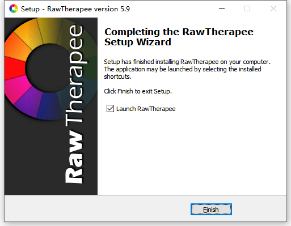Image resolution: width=291 pixels, height=226 pixels.
Task: Click the 'Launch RawTherapee' label text
Action: tap(146, 109)
